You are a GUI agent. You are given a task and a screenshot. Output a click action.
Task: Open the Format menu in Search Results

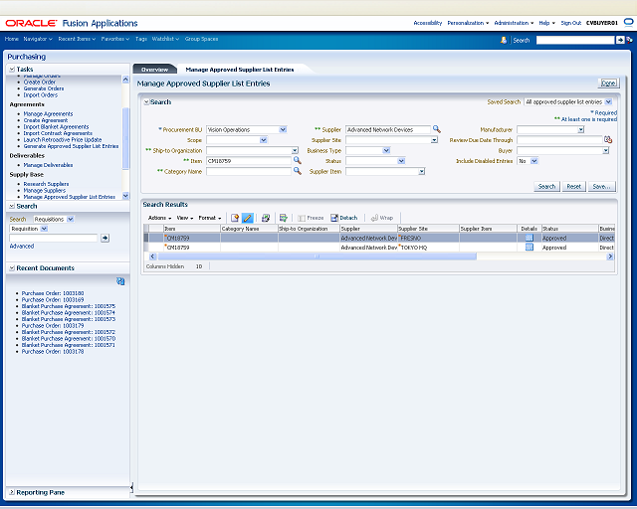coord(210,218)
